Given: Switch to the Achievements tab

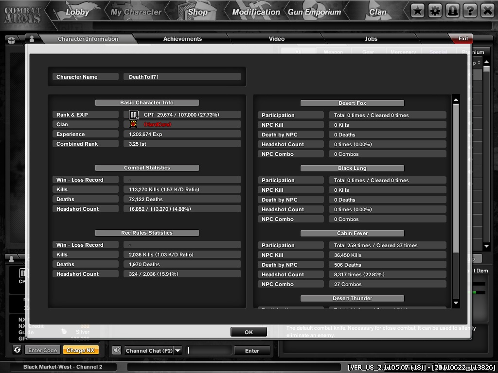Looking at the screenshot, I should click(183, 39).
